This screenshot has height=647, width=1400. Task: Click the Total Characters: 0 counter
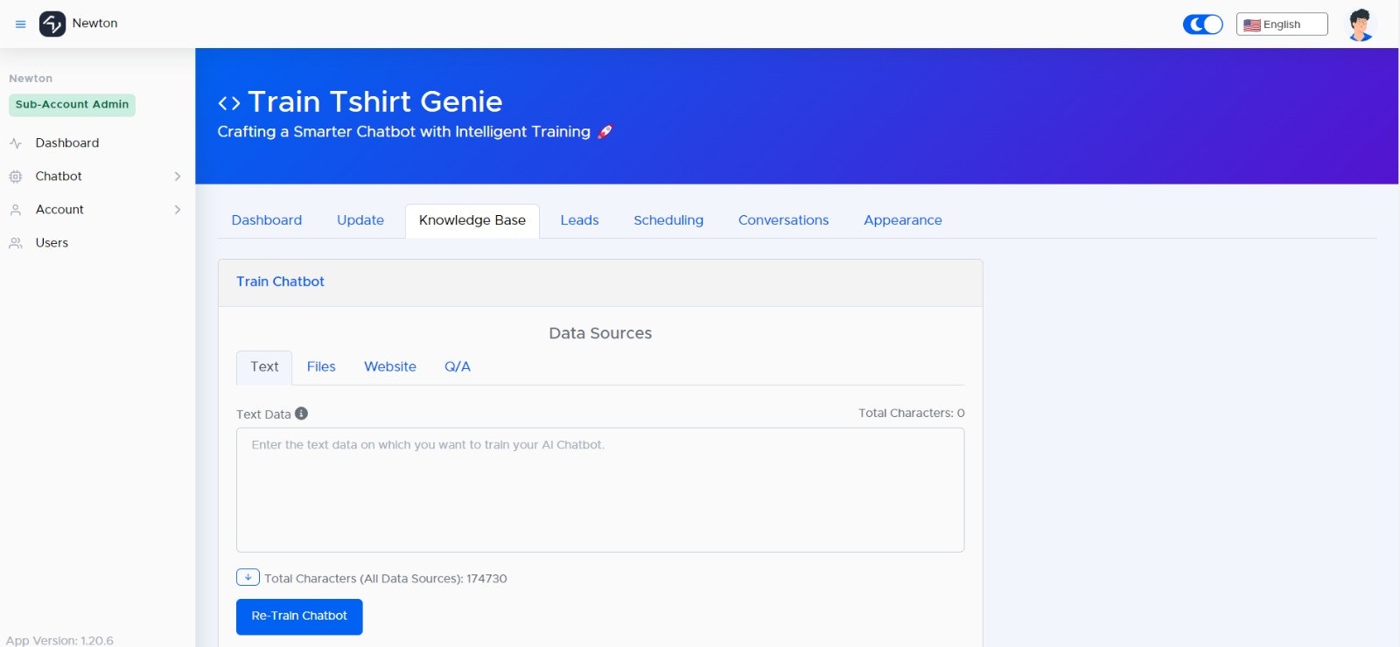(x=911, y=413)
